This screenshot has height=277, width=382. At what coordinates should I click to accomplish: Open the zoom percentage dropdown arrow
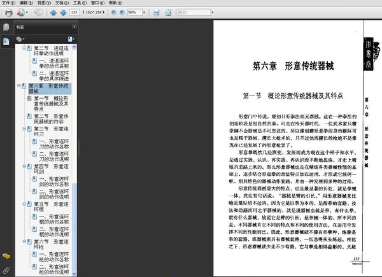[144, 12]
